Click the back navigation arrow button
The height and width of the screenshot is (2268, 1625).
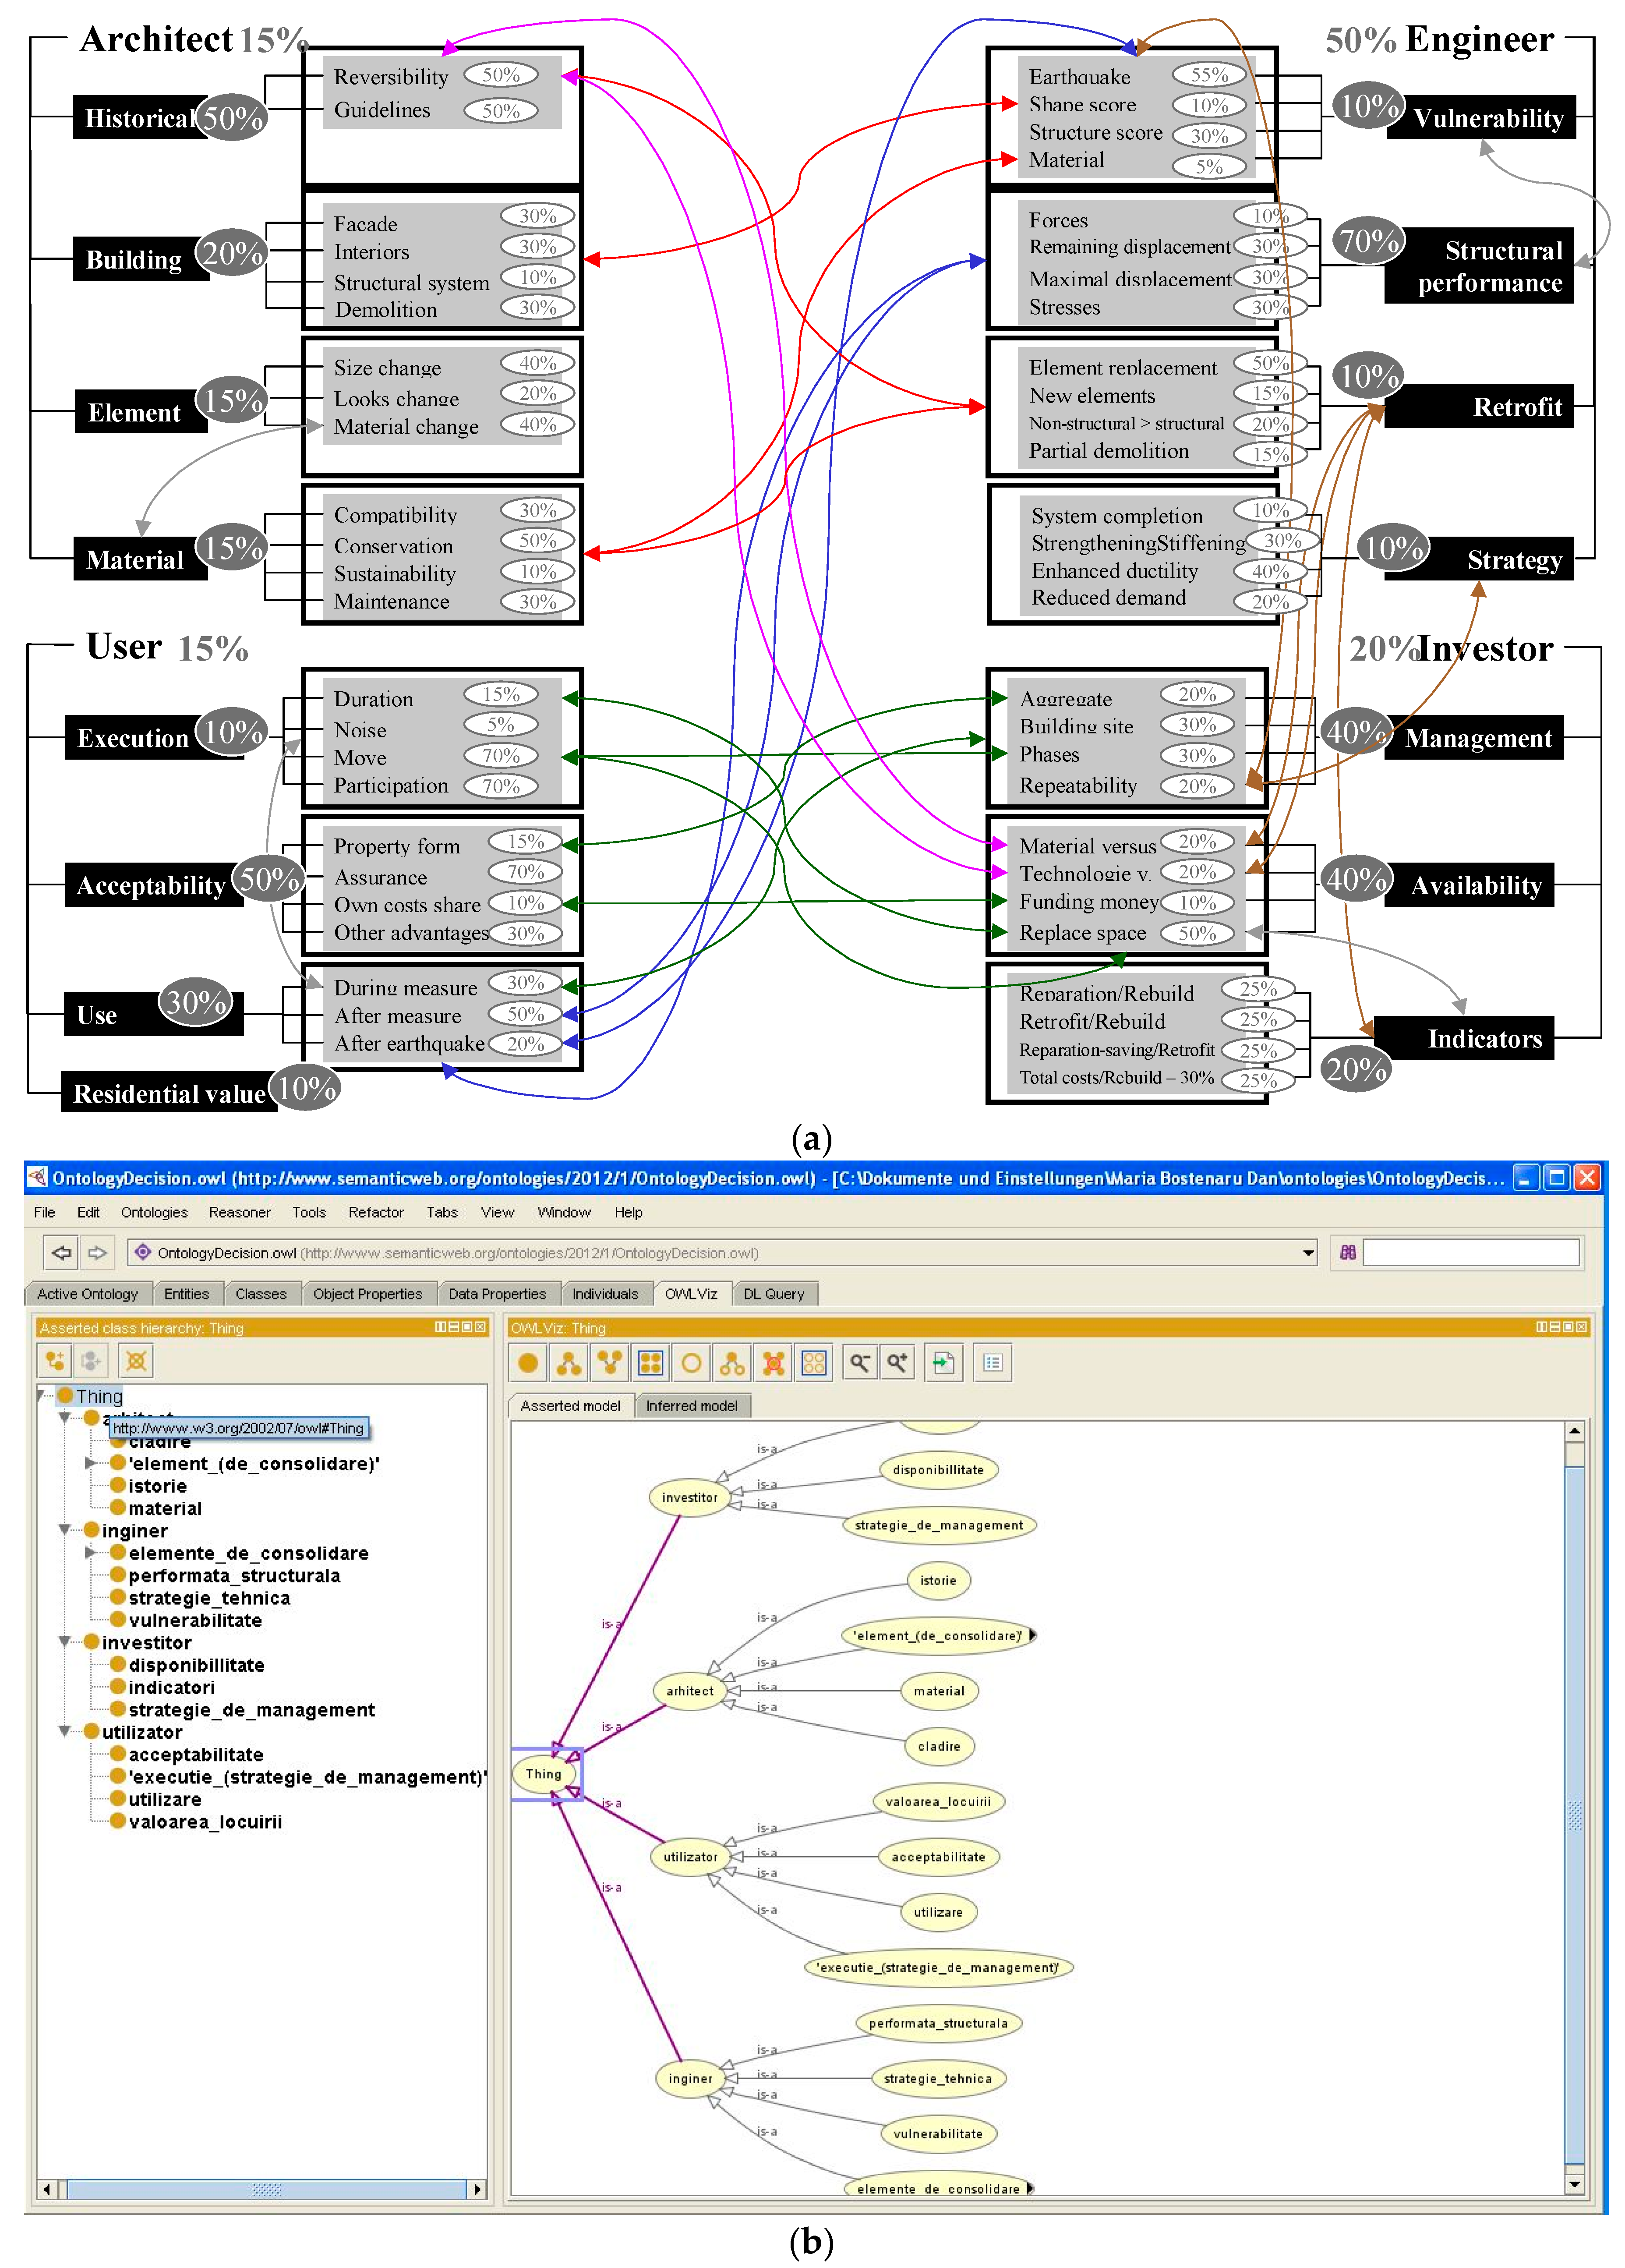(61, 1252)
